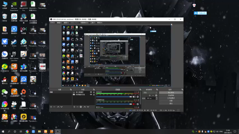Open the Origin desktop icon

pos(24,93)
